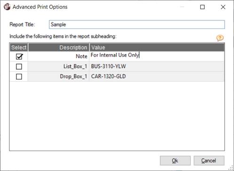This screenshot has width=234, height=171.
Task: Sort by the Description column header
Action: click(x=59, y=47)
